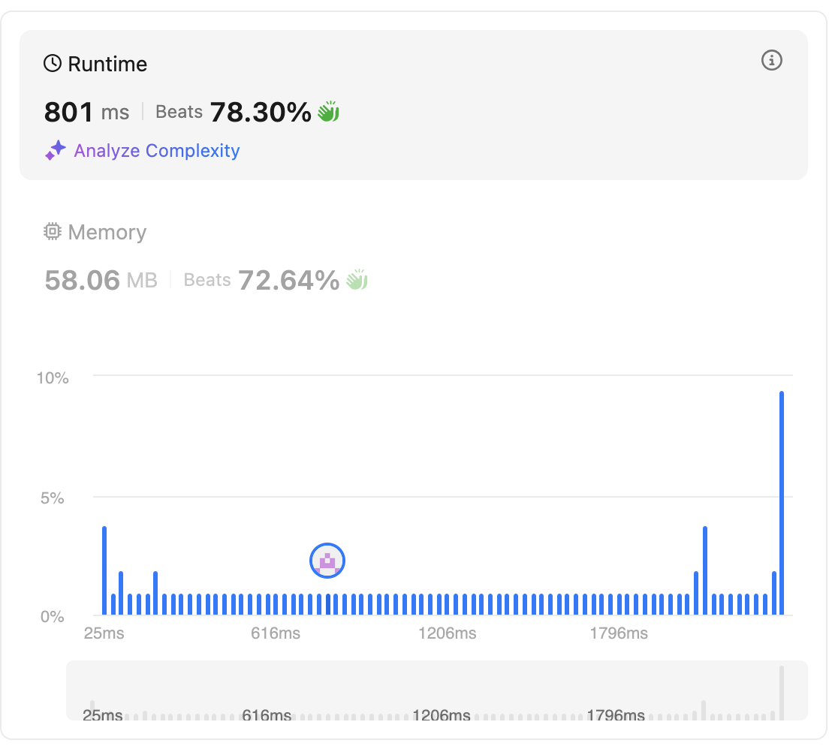Click the 10% gridline label

tap(53, 378)
